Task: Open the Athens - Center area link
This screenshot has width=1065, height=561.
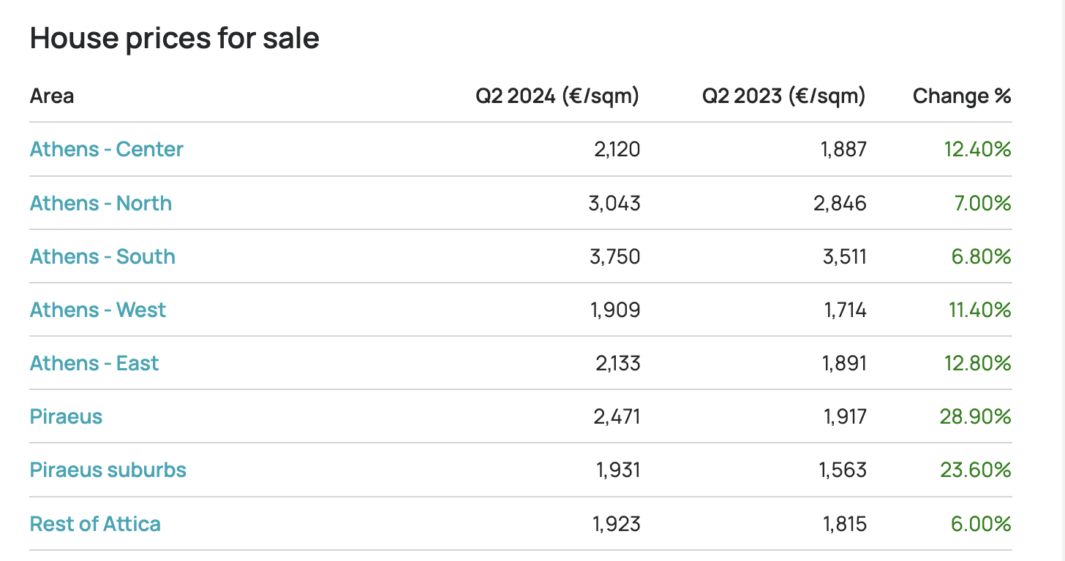Action: [x=107, y=149]
